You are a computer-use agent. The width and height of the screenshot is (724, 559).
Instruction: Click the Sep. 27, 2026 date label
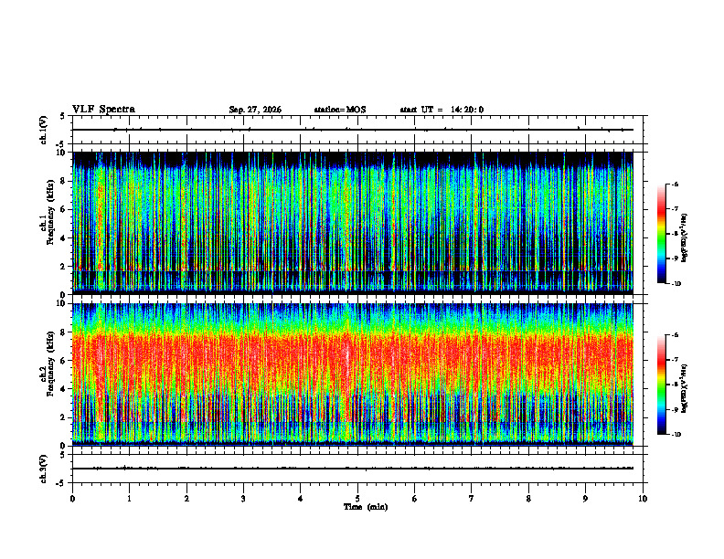(255, 110)
